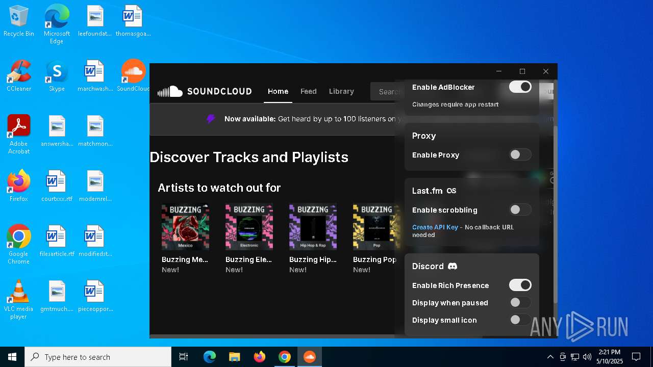
Task: Turn on Display when paused switch
Action: (x=520, y=302)
